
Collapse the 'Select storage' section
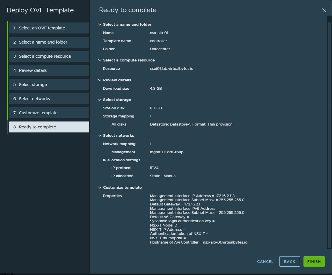pyautogui.click(x=100, y=100)
